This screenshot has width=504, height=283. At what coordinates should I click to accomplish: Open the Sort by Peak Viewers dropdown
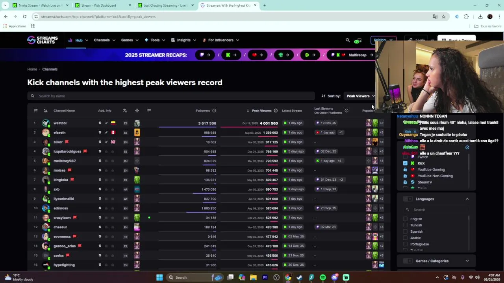pyautogui.click(x=360, y=96)
